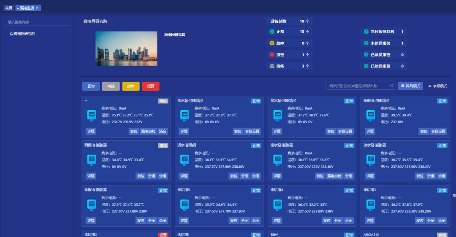The image size is (456, 237).
Task: Click 复位 on 深水泵-用电精灵 card
Action: [x=331, y=131]
